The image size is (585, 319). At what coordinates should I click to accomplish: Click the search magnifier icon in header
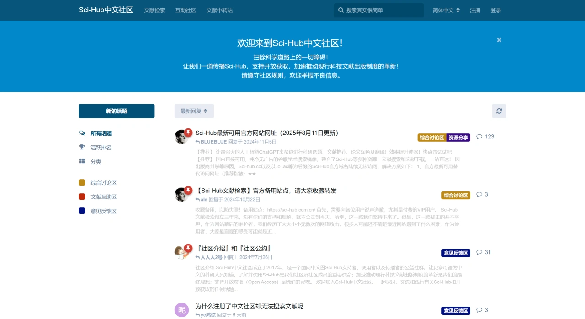341,10
